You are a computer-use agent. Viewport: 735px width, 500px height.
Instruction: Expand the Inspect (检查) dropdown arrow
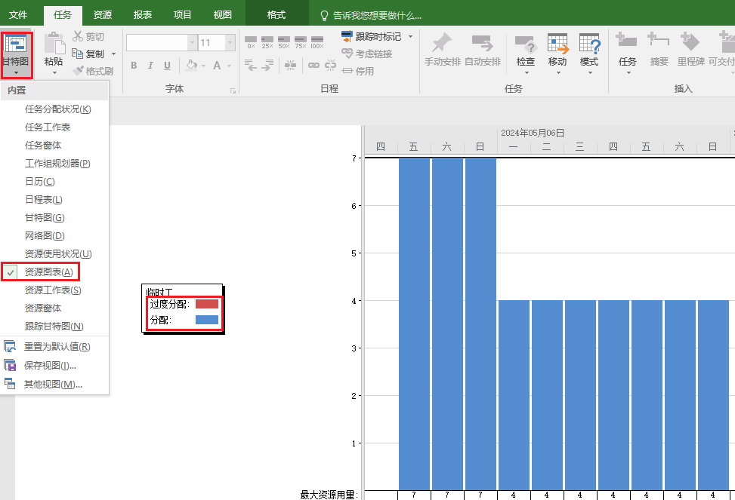(x=526, y=72)
